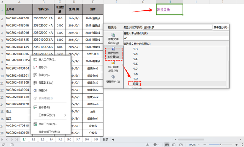Toggle the eye protection mode icon

(x=148, y=145)
